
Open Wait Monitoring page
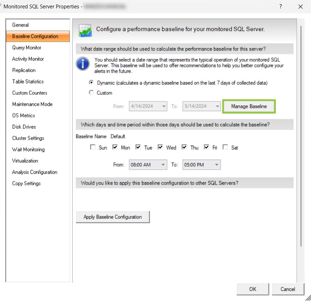click(38, 149)
